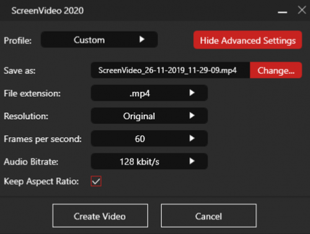Image resolution: width=310 pixels, height=234 pixels.
Task: Click Hide Advanced Settings button
Action: point(247,40)
